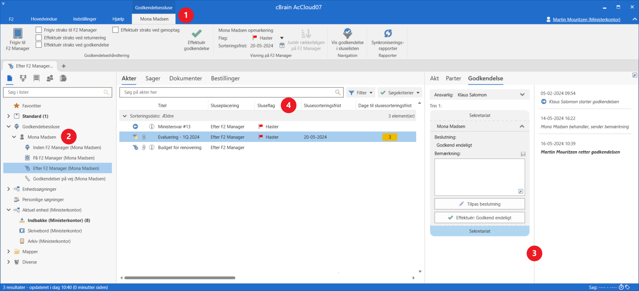
Task: Click the horizontal scrollbar under the list
Action: tap(180, 278)
